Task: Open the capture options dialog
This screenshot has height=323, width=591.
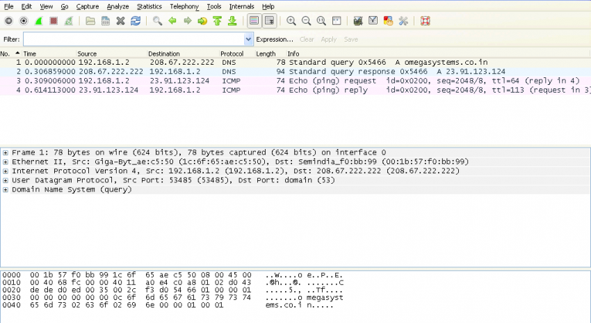Action: coord(24,21)
